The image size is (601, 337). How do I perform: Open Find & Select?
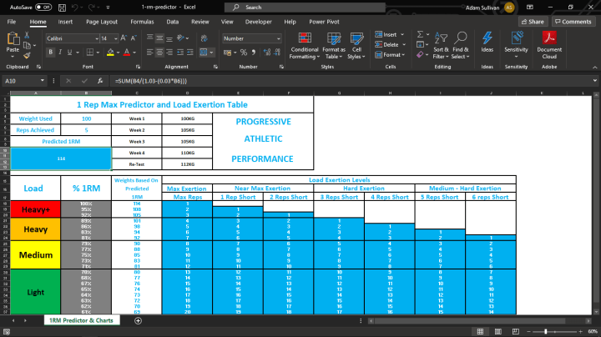(x=460, y=46)
